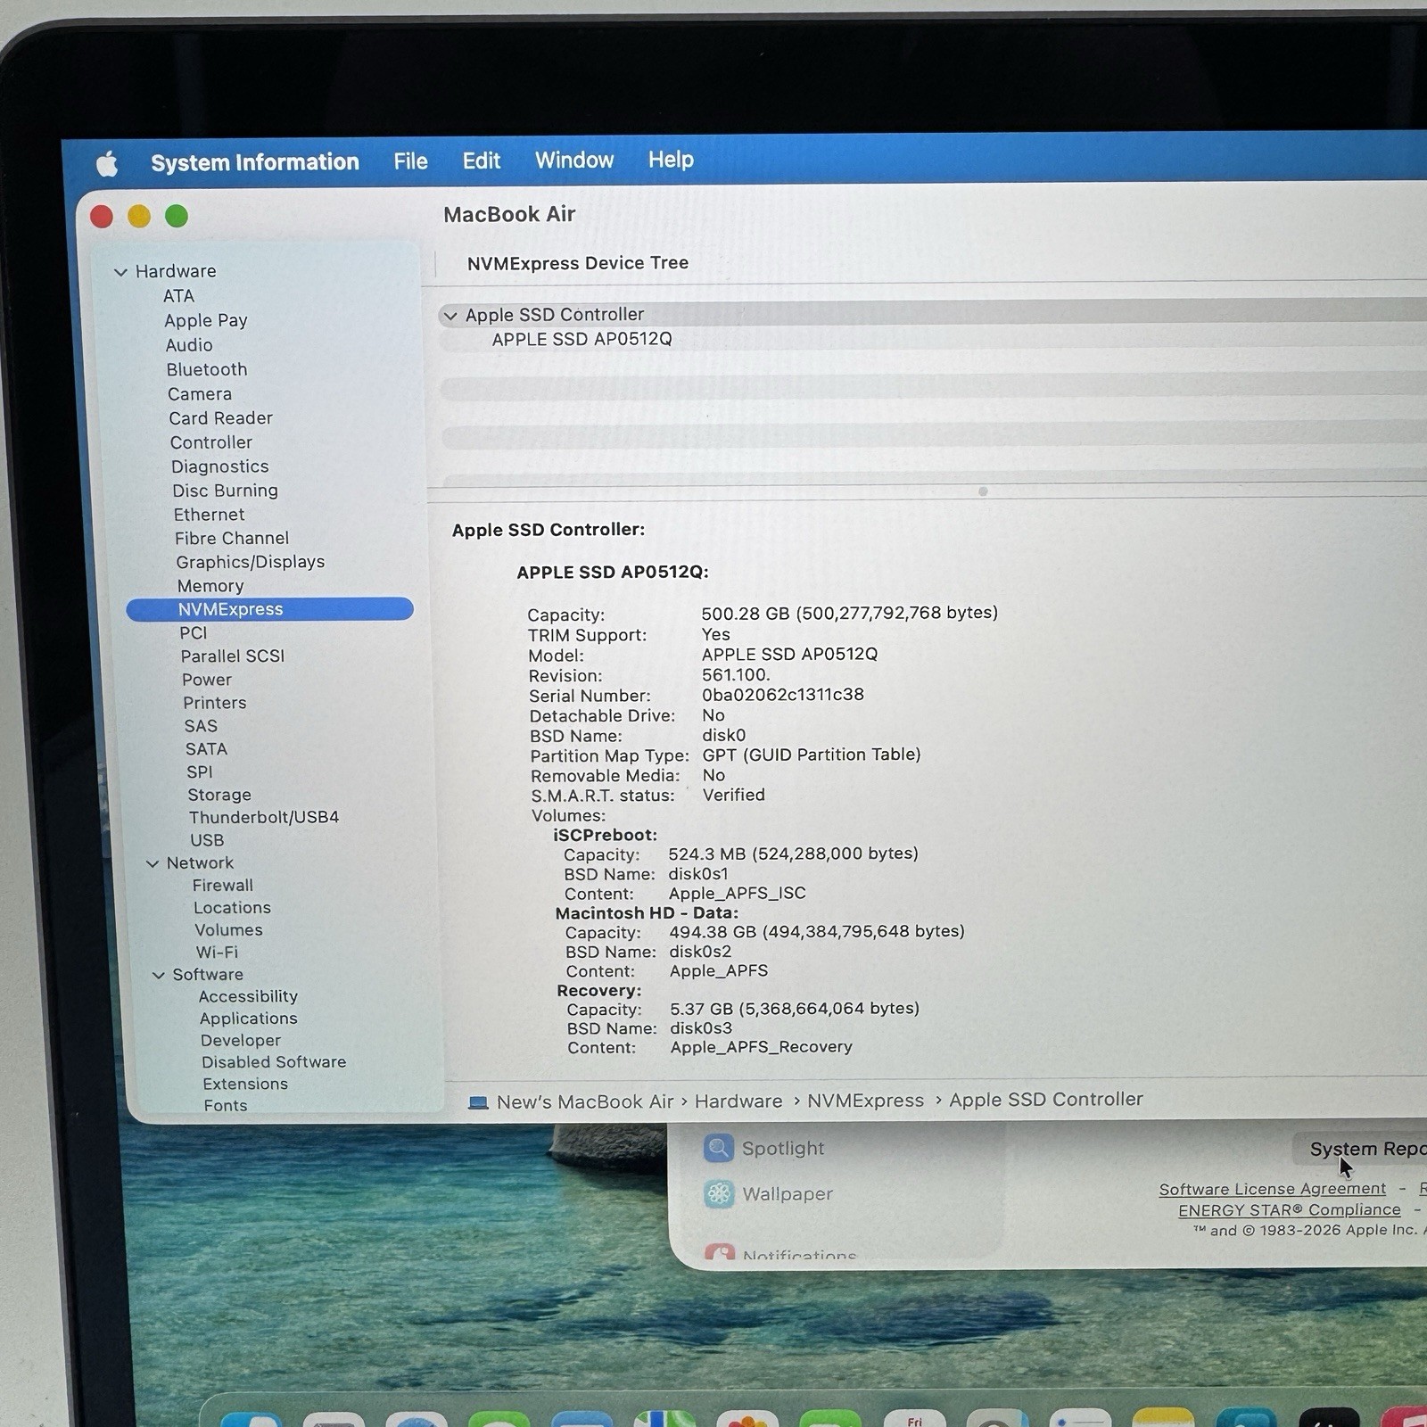Select Applications under Software
Screen dimensions: 1427x1427
pos(249,1019)
